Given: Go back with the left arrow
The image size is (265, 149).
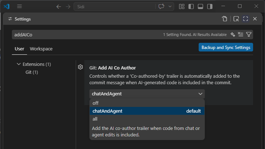Looking at the screenshot, I should (x=59, y=6).
